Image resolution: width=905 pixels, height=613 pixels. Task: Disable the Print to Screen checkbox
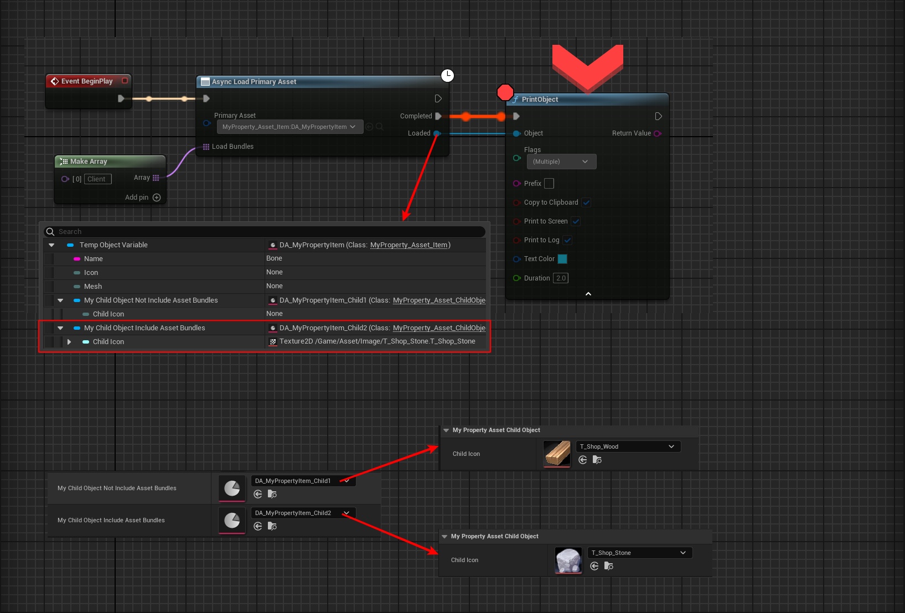pyautogui.click(x=576, y=221)
